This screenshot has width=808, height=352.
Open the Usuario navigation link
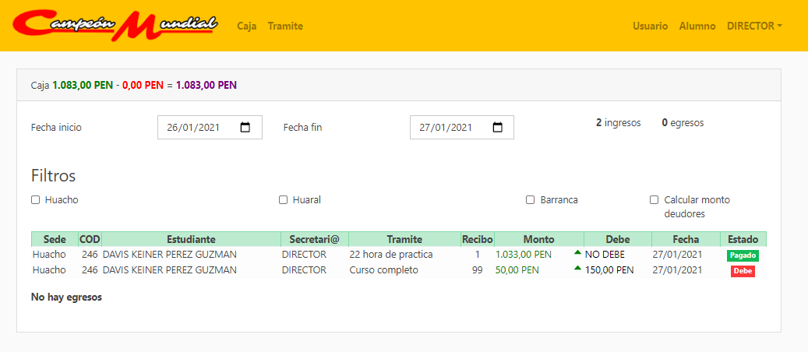(650, 26)
